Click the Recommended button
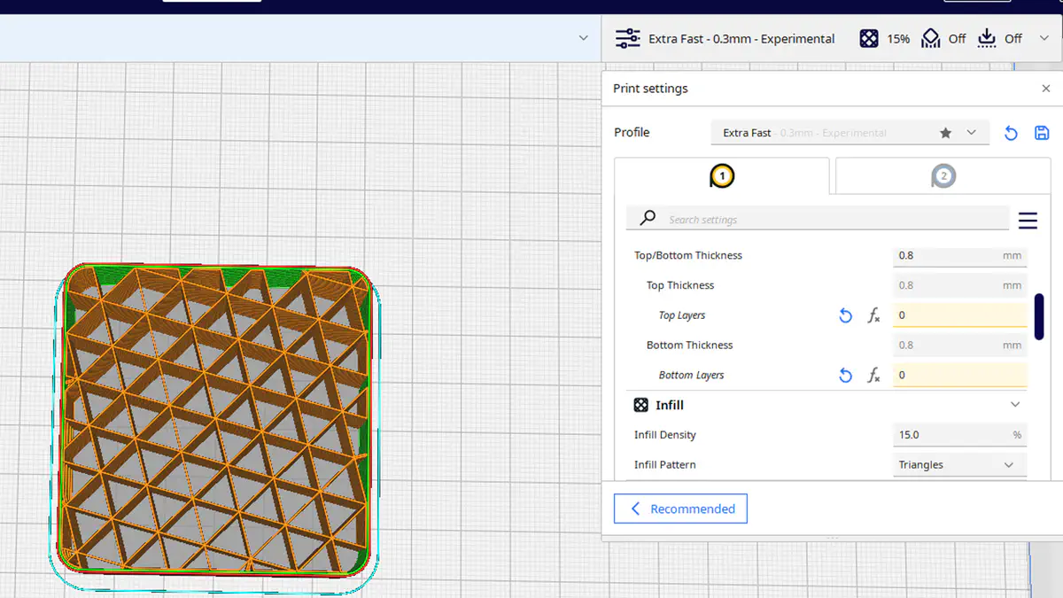The image size is (1063, 598). pos(680,509)
